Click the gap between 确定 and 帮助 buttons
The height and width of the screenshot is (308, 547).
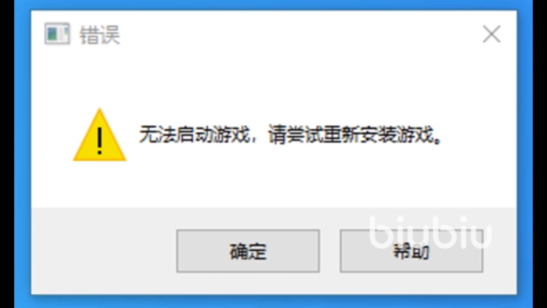329,251
